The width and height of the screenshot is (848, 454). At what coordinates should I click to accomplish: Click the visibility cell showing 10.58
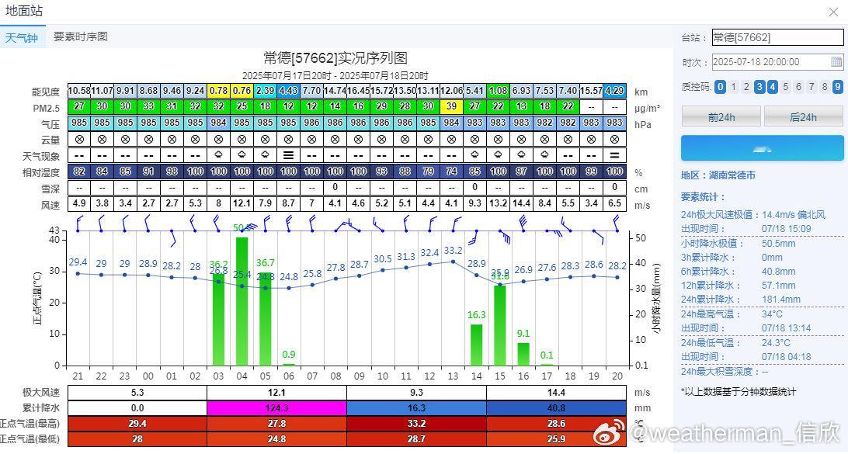click(79, 91)
